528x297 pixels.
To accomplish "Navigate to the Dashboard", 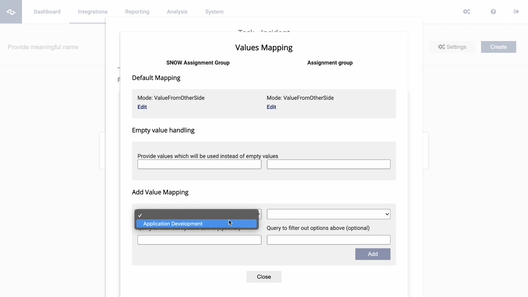I will point(47,12).
